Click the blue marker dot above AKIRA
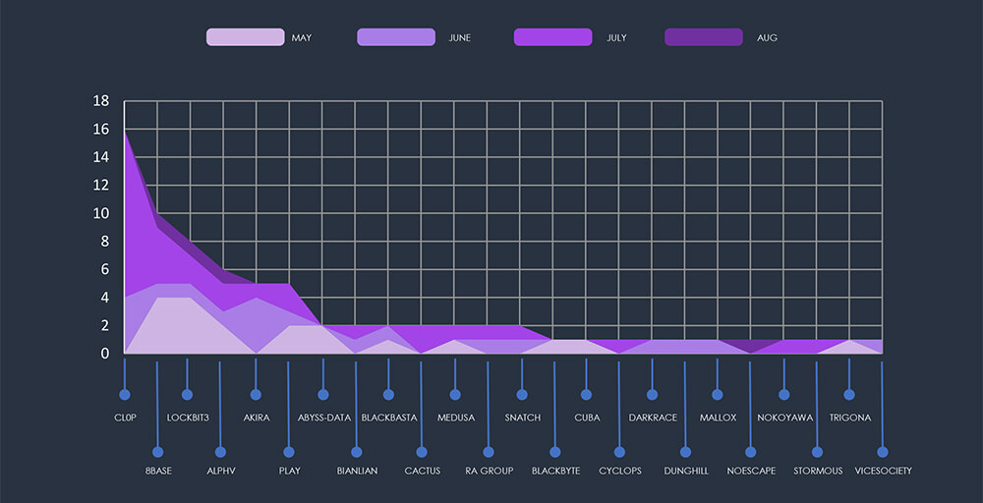This screenshot has width=983, height=503. [x=256, y=395]
